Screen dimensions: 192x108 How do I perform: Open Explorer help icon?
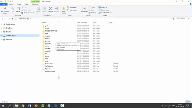pyautogui.click(x=190, y=4)
